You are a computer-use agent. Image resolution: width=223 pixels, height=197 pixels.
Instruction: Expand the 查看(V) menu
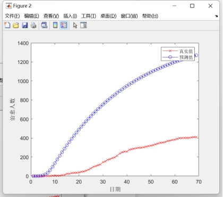click(51, 16)
